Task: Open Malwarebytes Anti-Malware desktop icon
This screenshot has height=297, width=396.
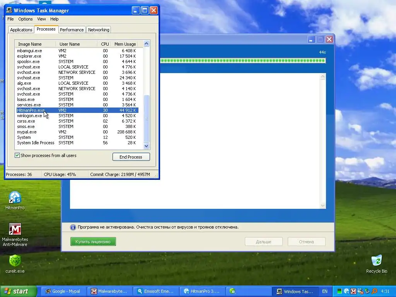Action: click(x=15, y=229)
